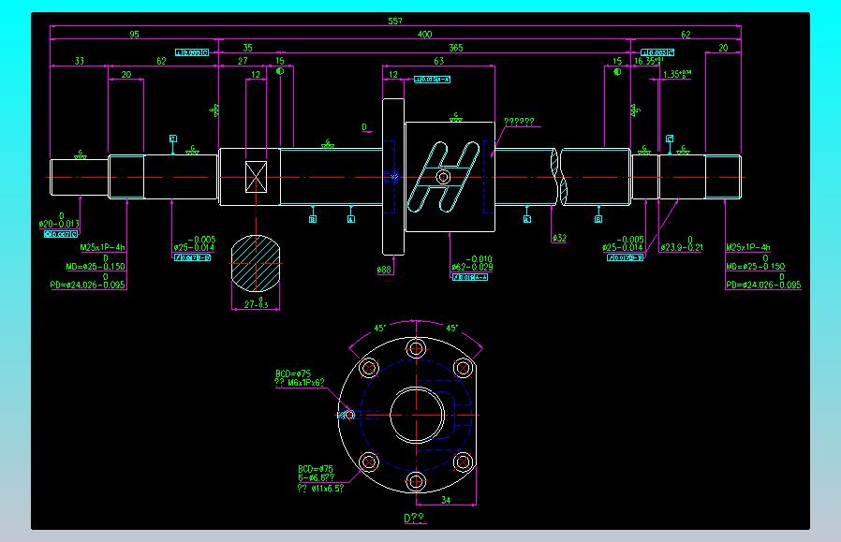
Task: Select the 27 flat width dimension under hatched section
Action: (x=256, y=303)
